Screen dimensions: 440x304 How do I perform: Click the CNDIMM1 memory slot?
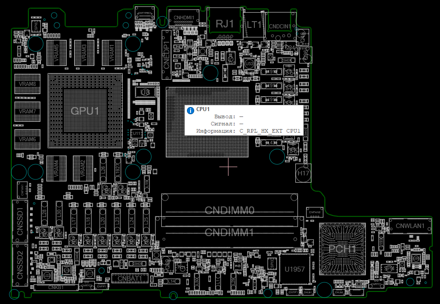(x=230, y=232)
